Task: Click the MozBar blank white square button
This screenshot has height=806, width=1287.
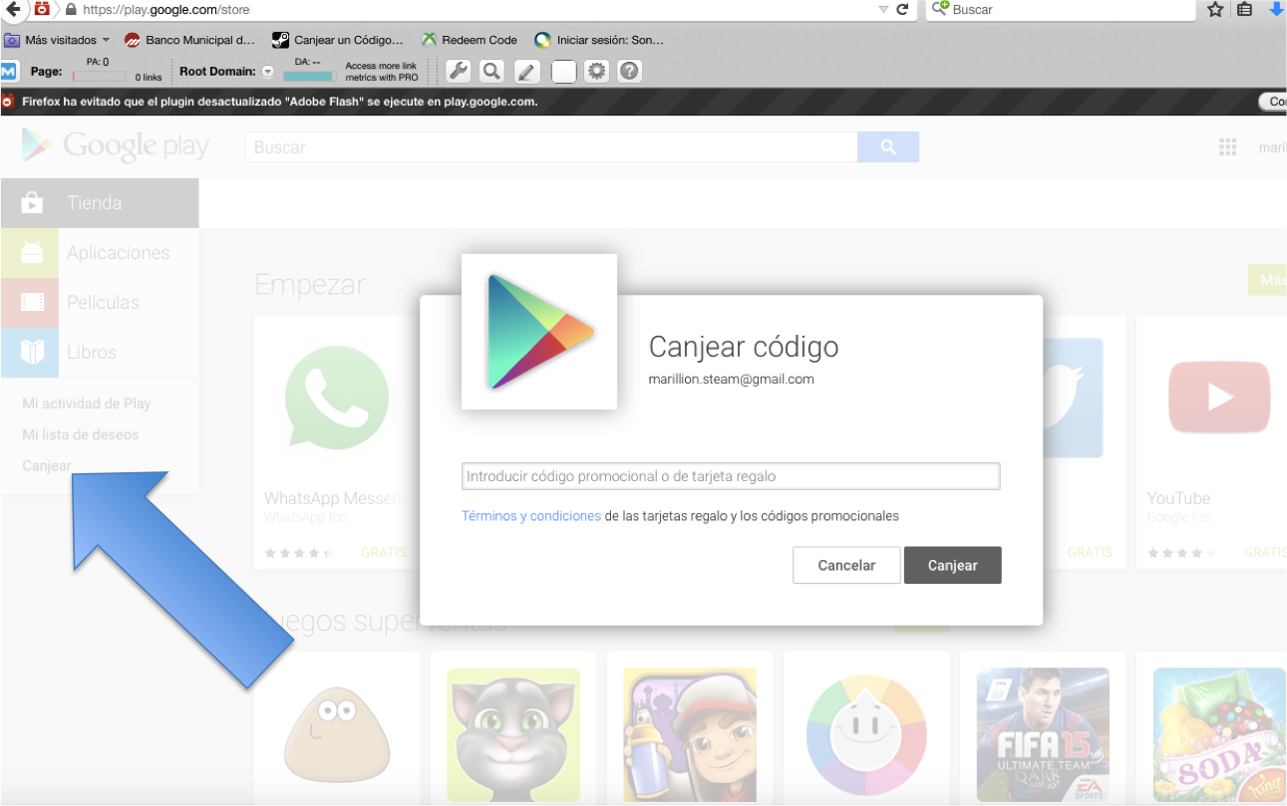Action: point(563,71)
